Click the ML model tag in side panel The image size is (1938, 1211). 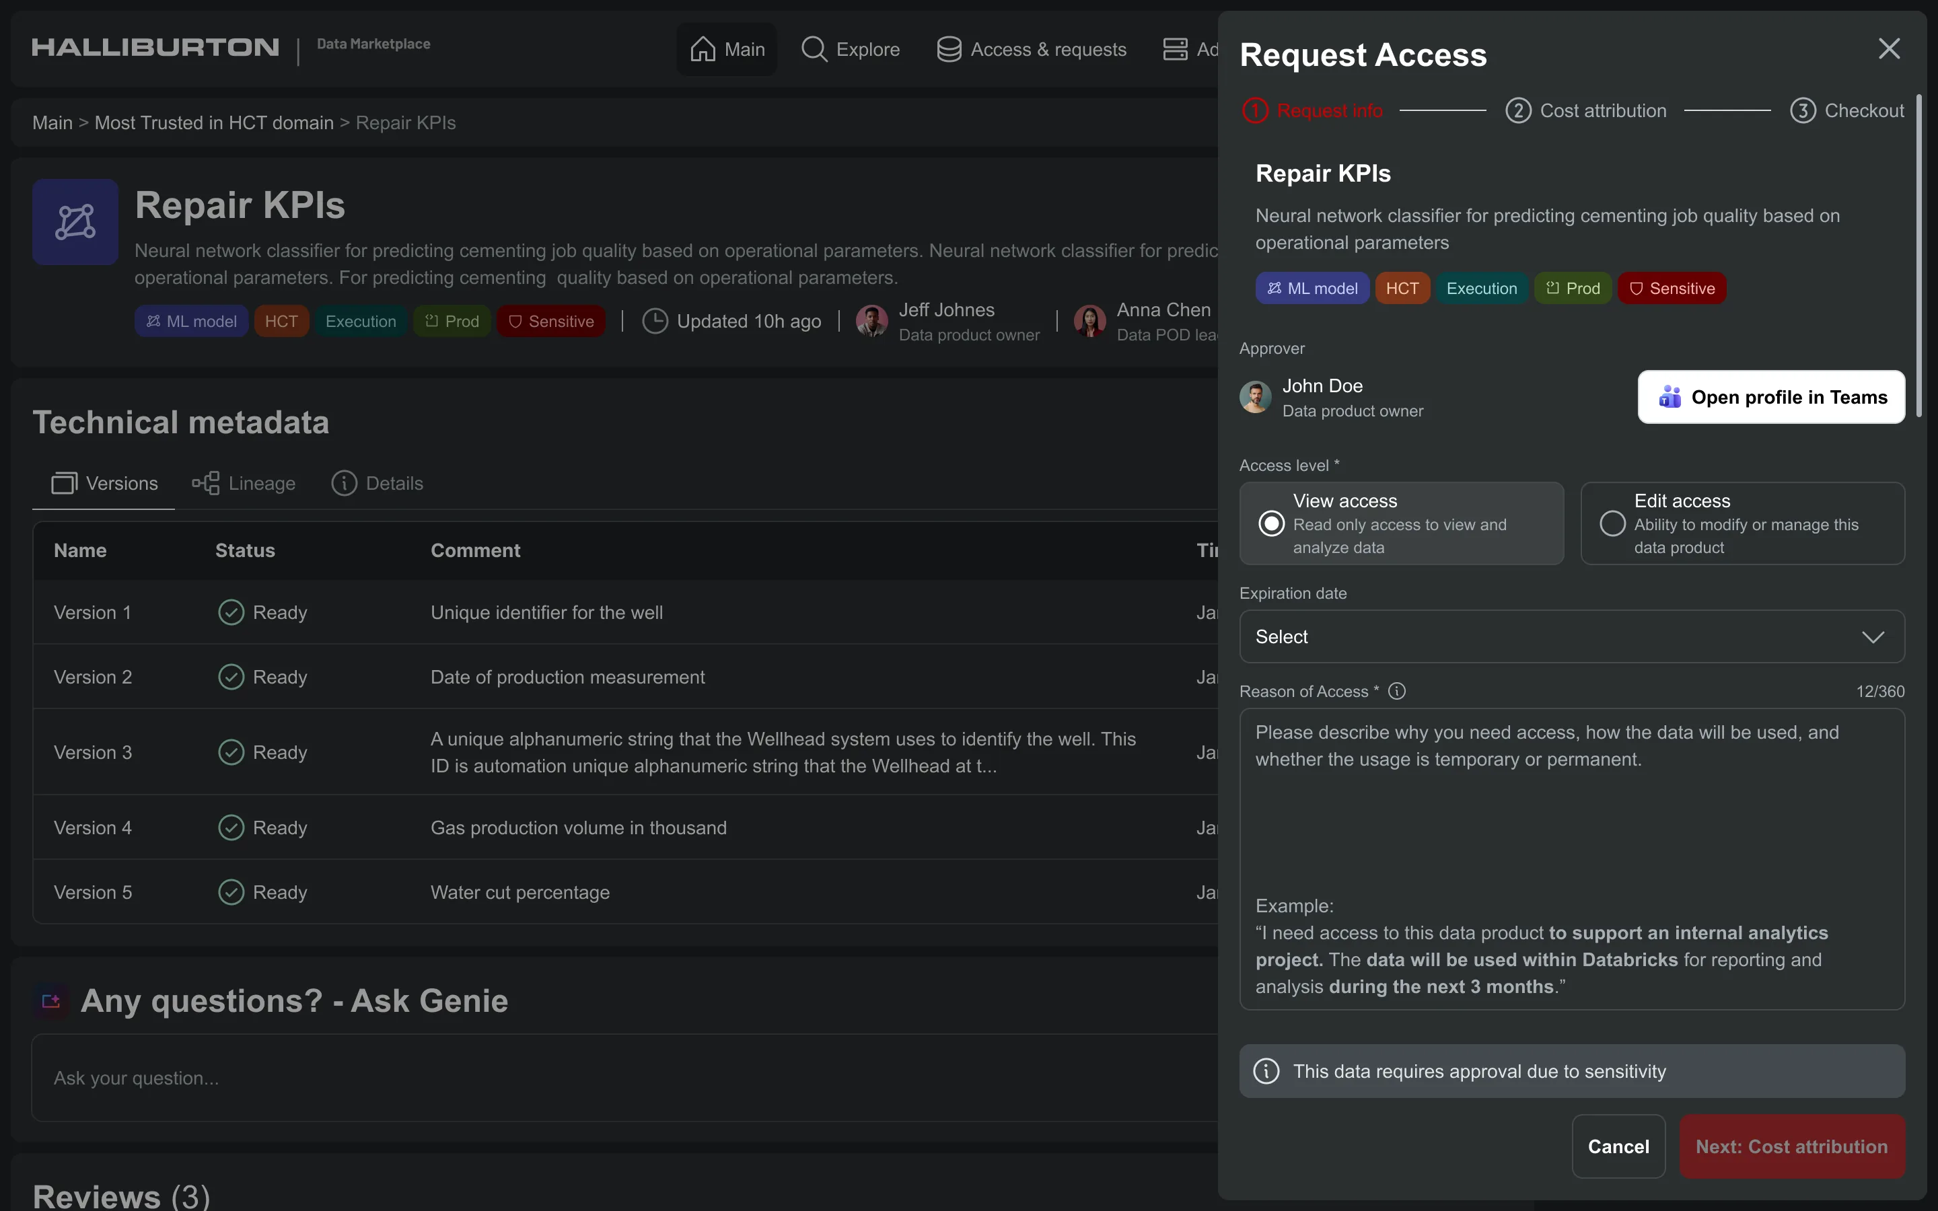tap(1312, 289)
